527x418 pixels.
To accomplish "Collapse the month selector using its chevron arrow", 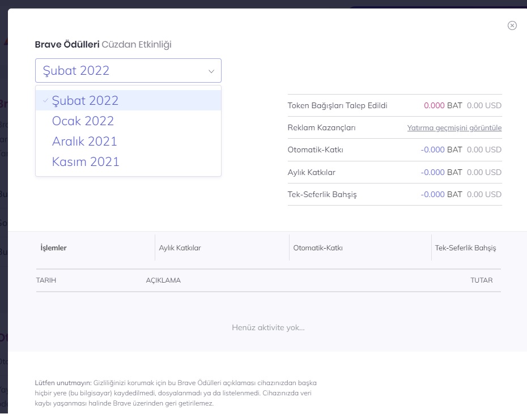I will point(211,71).
